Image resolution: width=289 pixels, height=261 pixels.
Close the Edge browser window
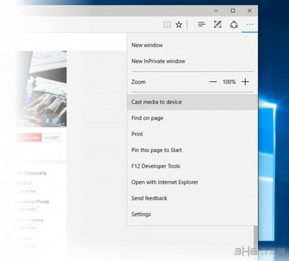[x=250, y=11]
